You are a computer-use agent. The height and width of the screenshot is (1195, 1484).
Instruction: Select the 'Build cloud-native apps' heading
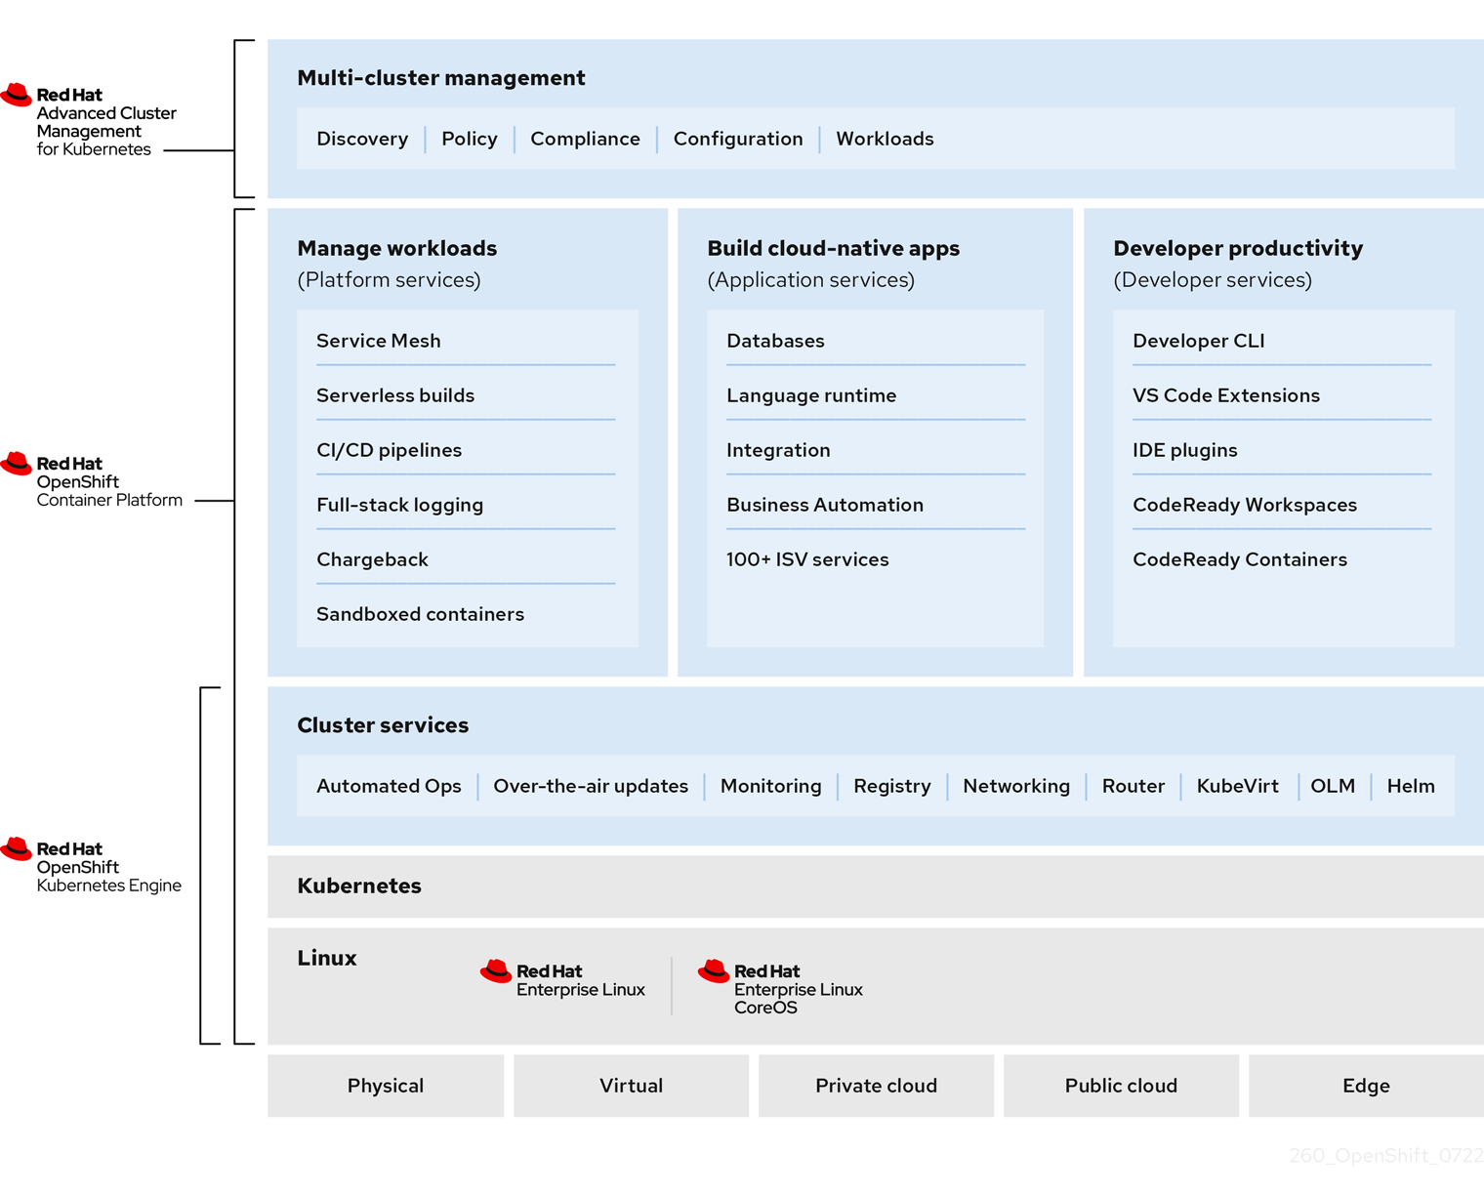tap(834, 248)
